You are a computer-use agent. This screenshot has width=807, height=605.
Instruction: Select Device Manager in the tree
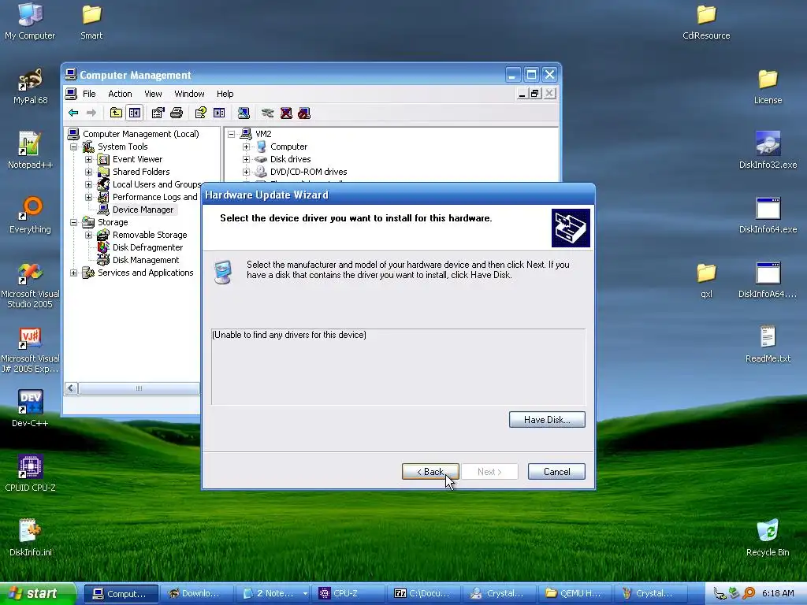tap(143, 210)
